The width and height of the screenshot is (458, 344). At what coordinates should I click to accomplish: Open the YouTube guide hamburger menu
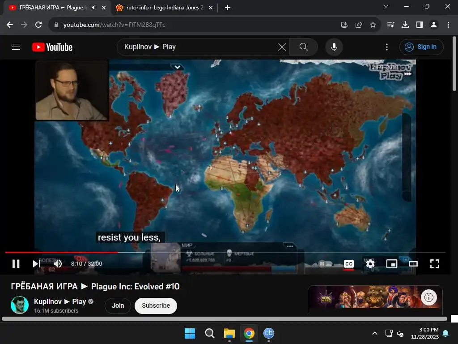16,47
